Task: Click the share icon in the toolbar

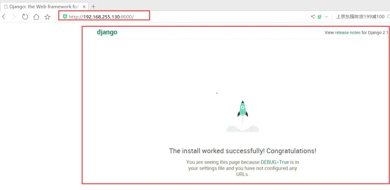Action: 313,17
